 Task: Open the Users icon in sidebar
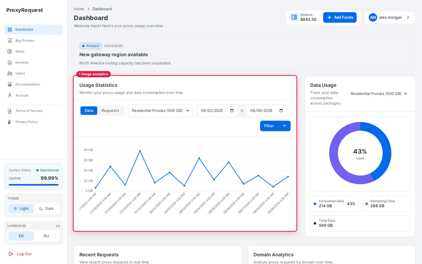pos(10,73)
